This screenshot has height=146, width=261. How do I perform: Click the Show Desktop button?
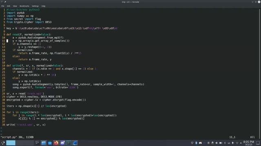pos(258,143)
